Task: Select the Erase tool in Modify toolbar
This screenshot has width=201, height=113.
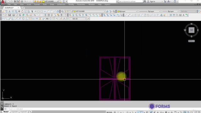Action: (x=3, y=11)
